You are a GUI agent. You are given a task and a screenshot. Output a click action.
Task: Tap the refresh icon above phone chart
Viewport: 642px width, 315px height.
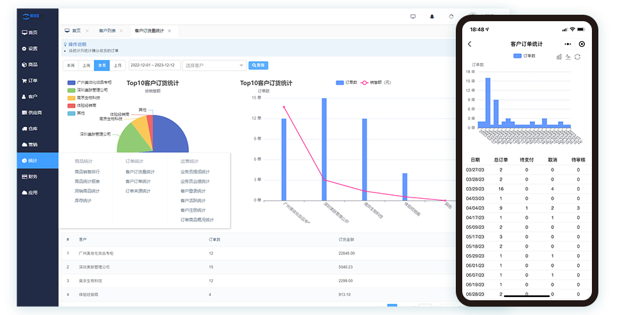[578, 56]
